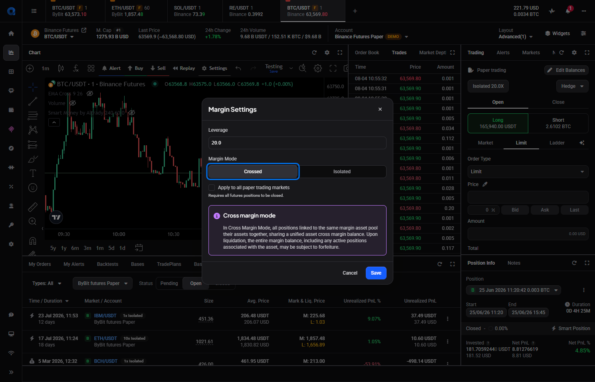
Task: Open the Order Type Limit dropdown
Action: tap(528, 172)
